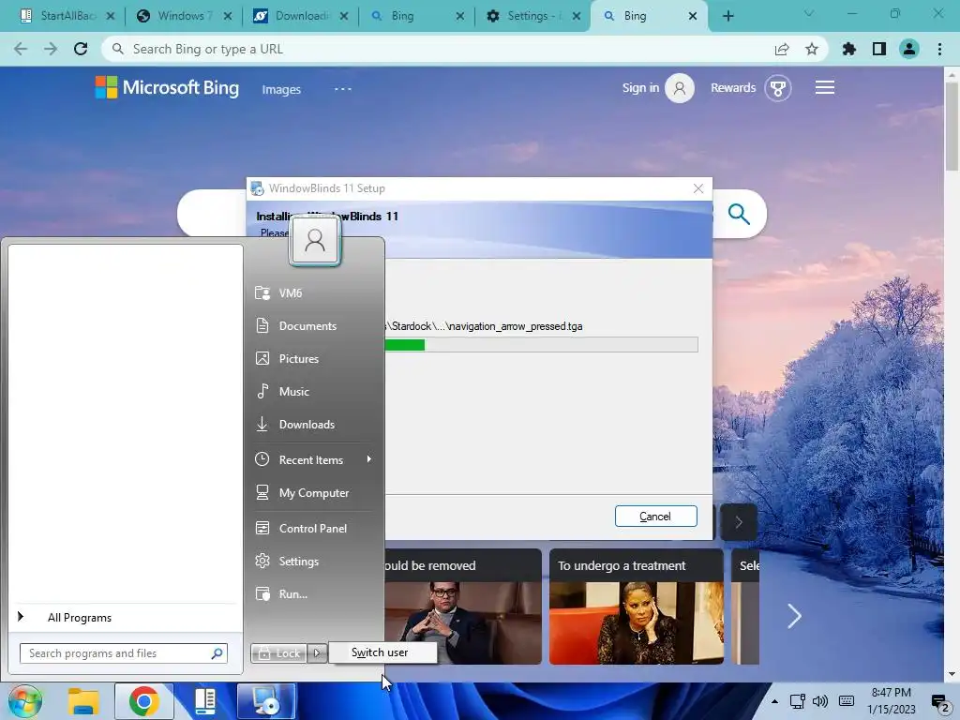Screen dimensions: 960x720
Task: Click the user picture in Start menu
Action: coord(315,240)
